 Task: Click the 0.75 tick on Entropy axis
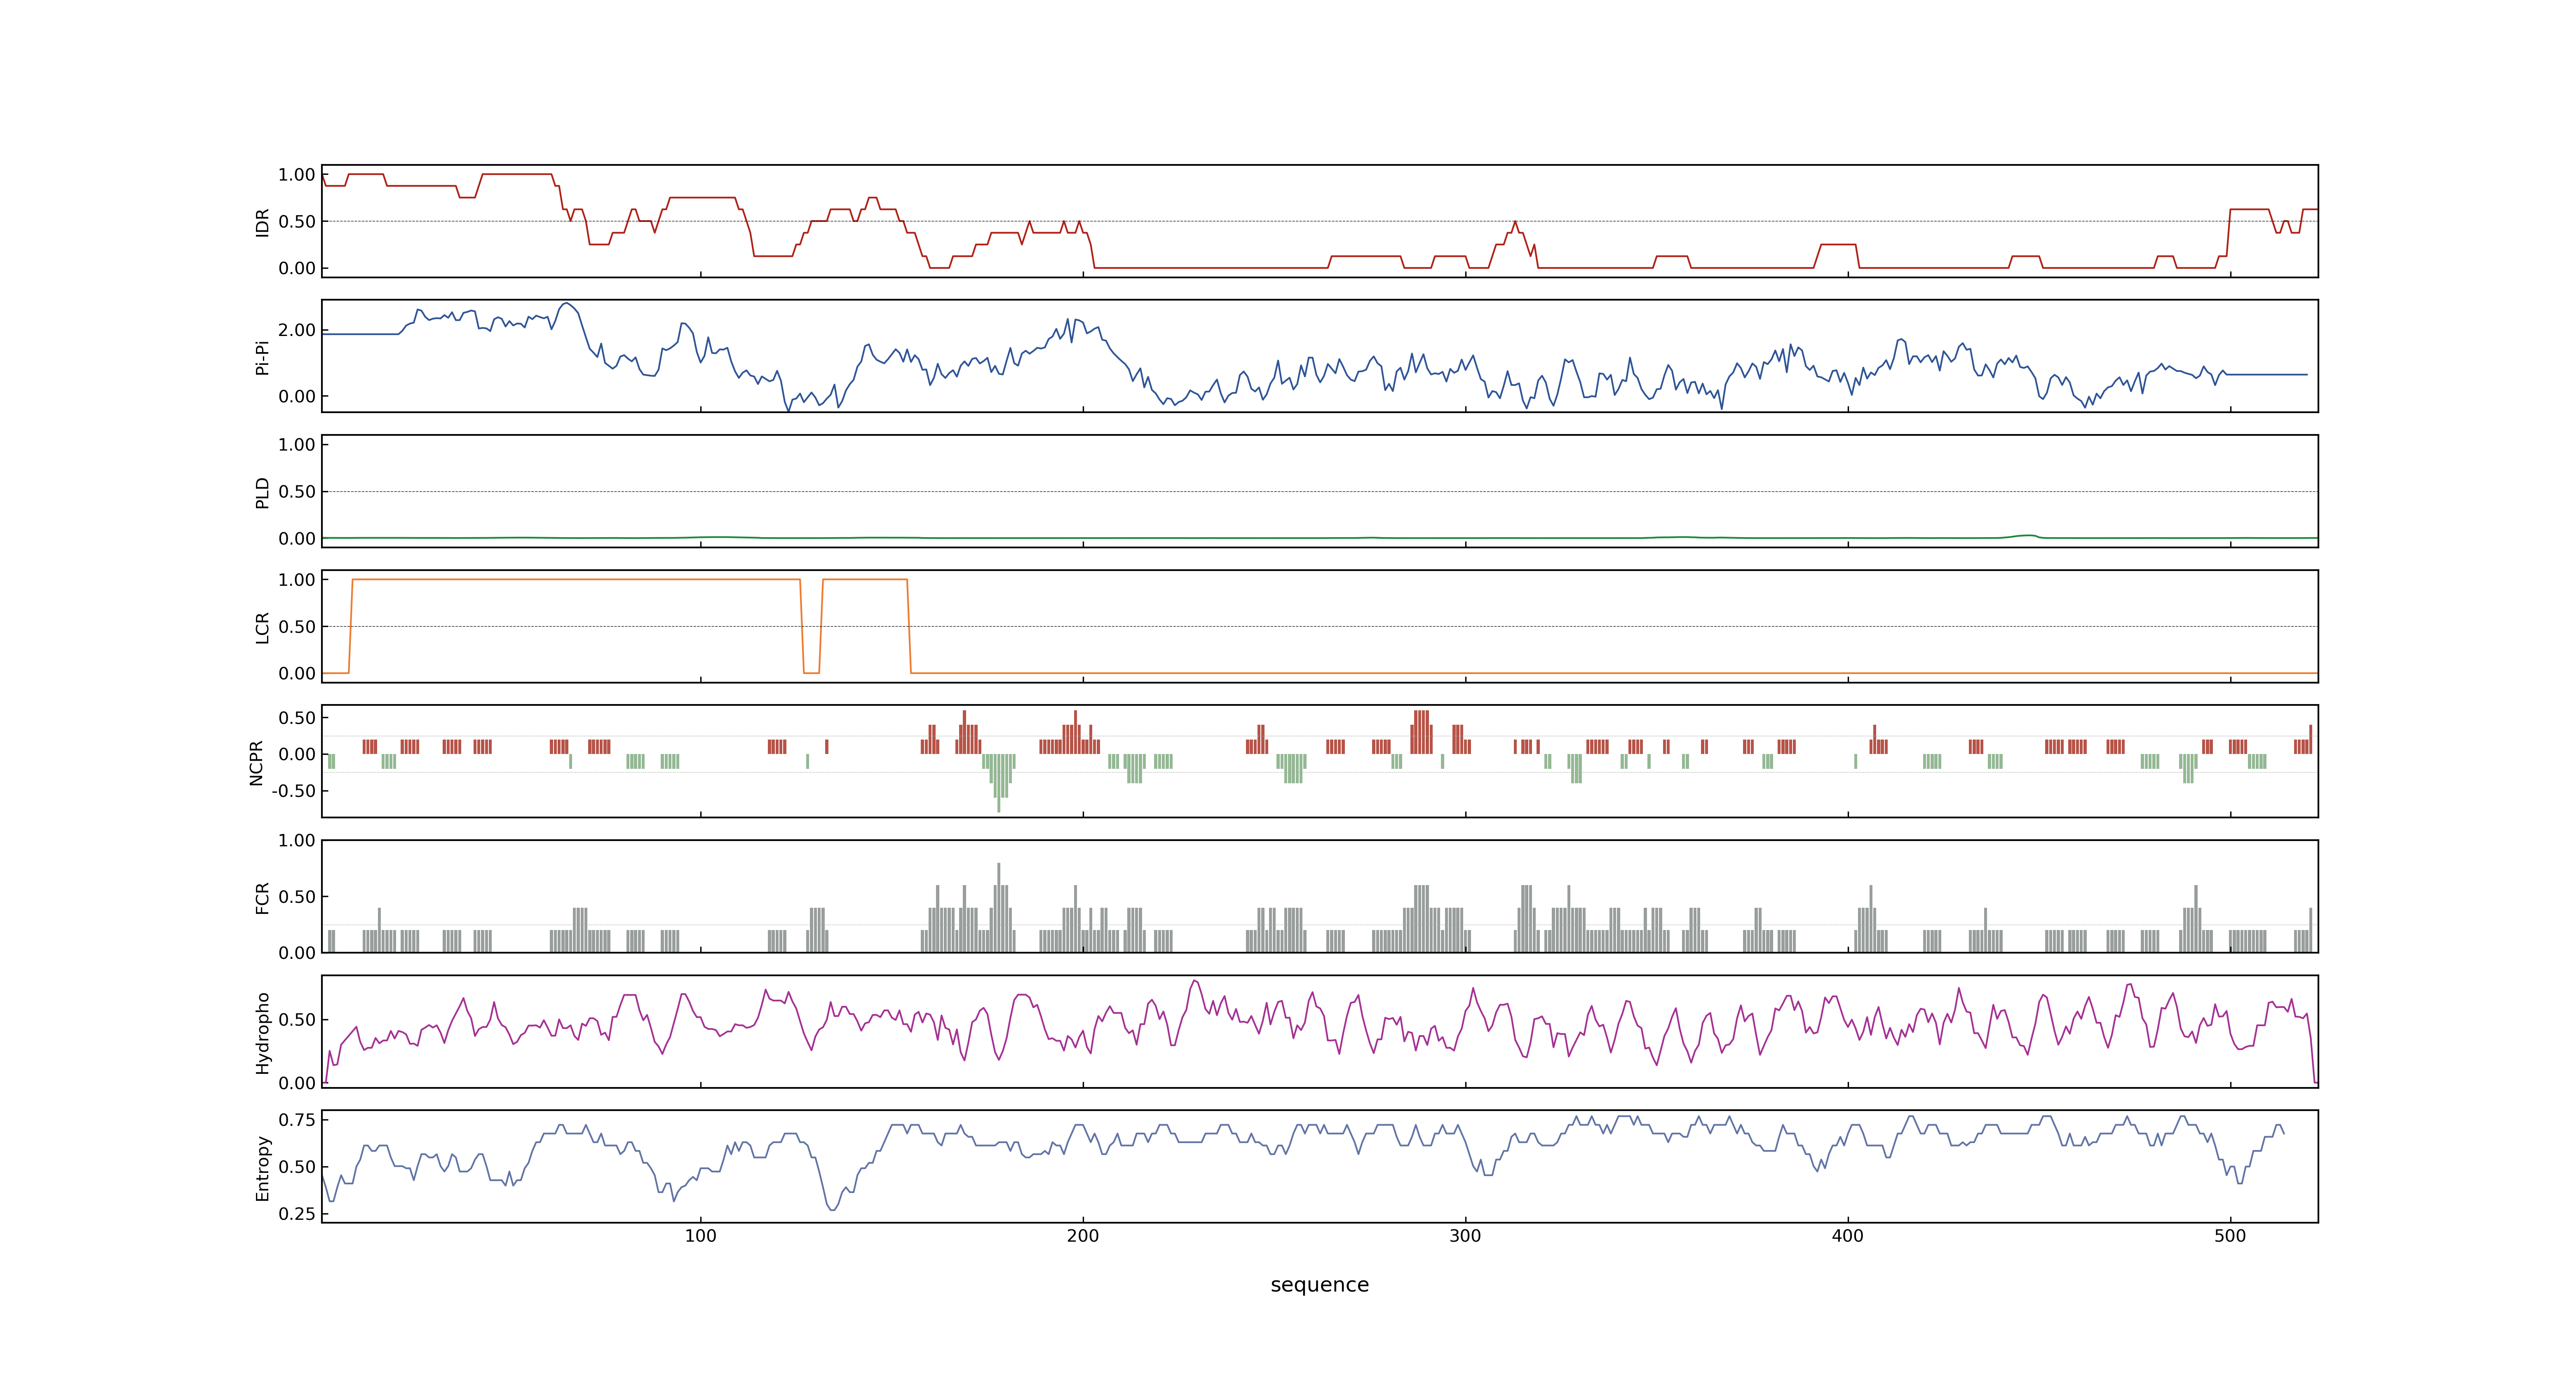coord(297,1120)
